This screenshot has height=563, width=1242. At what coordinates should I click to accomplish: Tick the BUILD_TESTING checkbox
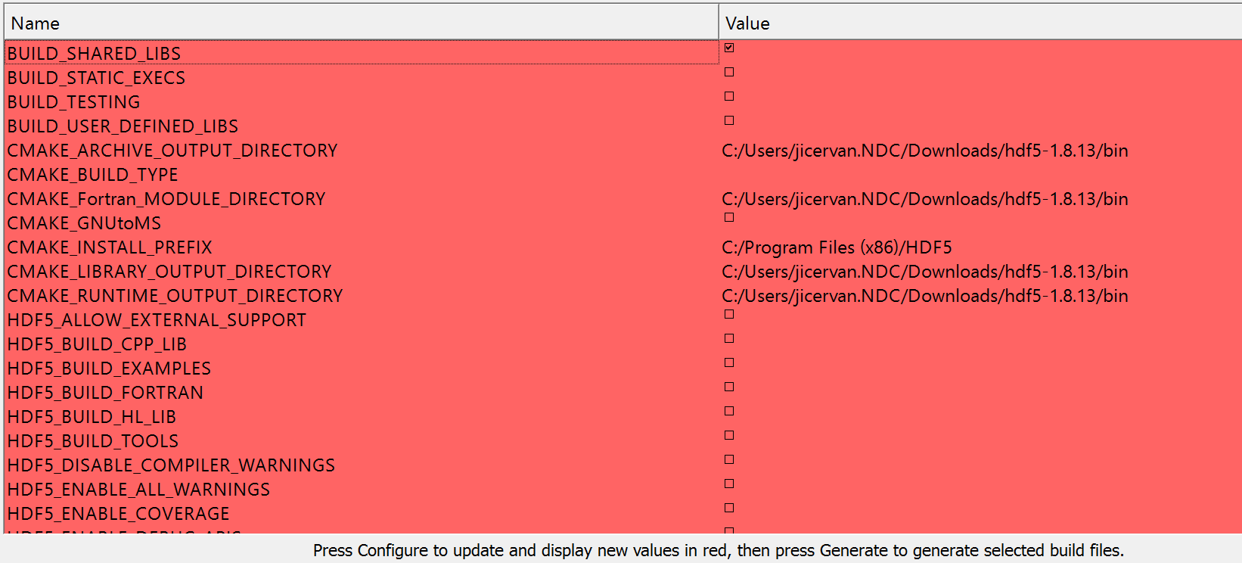[x=729, y=96]
